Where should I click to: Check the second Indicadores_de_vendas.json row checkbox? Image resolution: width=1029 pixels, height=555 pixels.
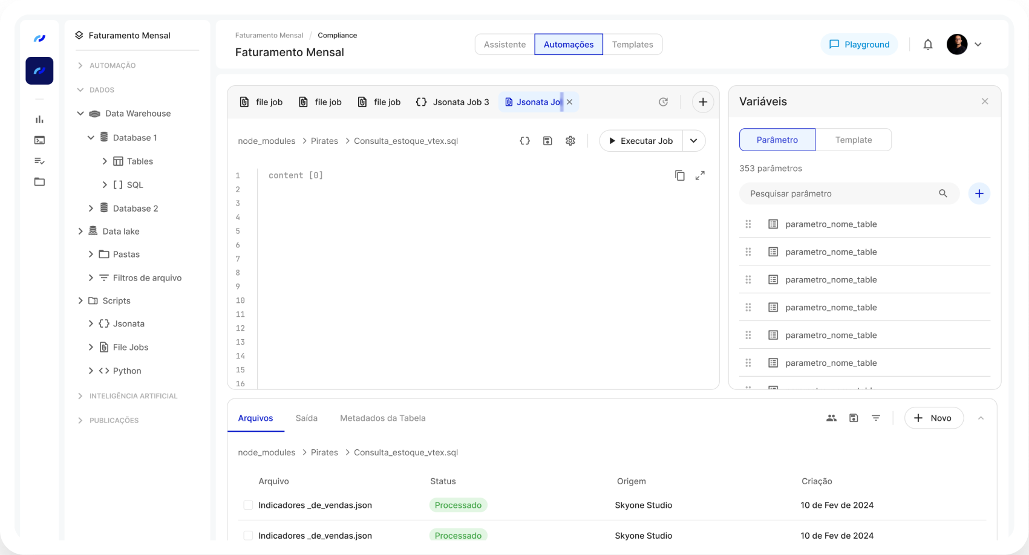[248, 535]
